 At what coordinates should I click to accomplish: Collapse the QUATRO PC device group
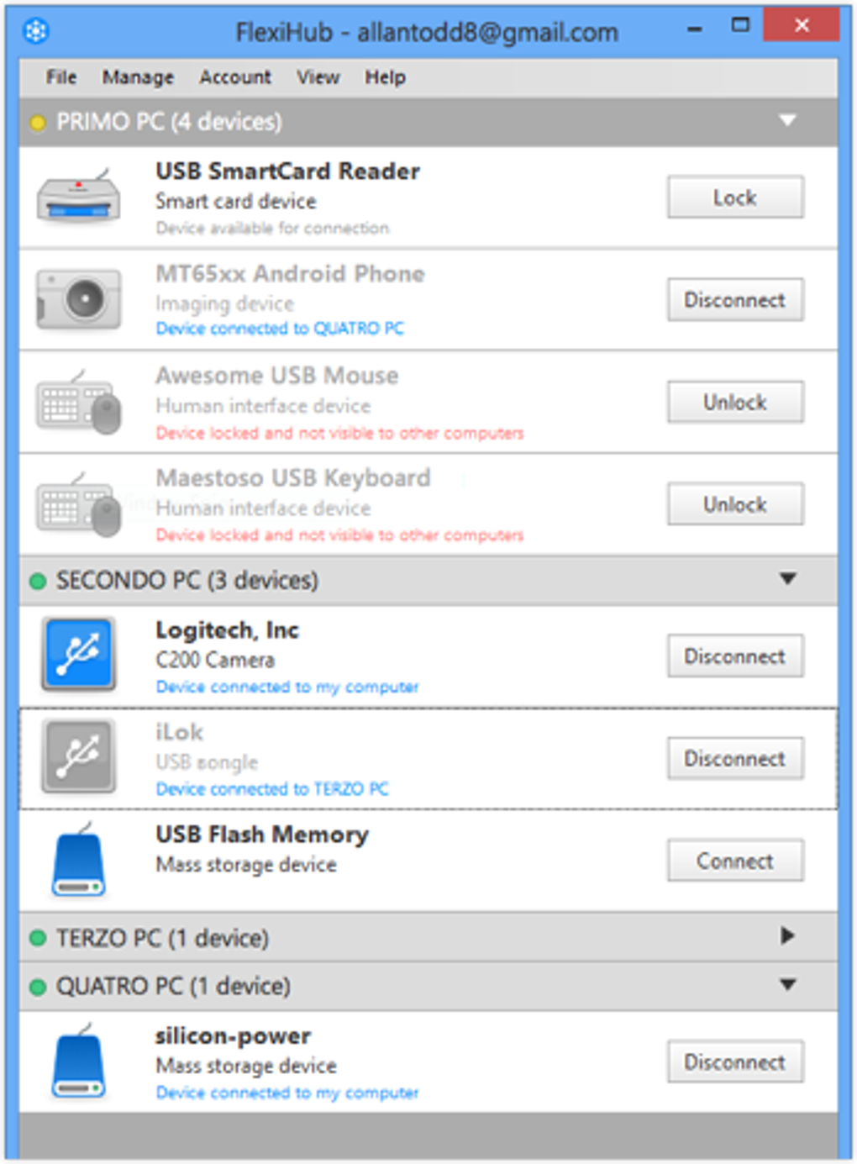click(787, 985)
